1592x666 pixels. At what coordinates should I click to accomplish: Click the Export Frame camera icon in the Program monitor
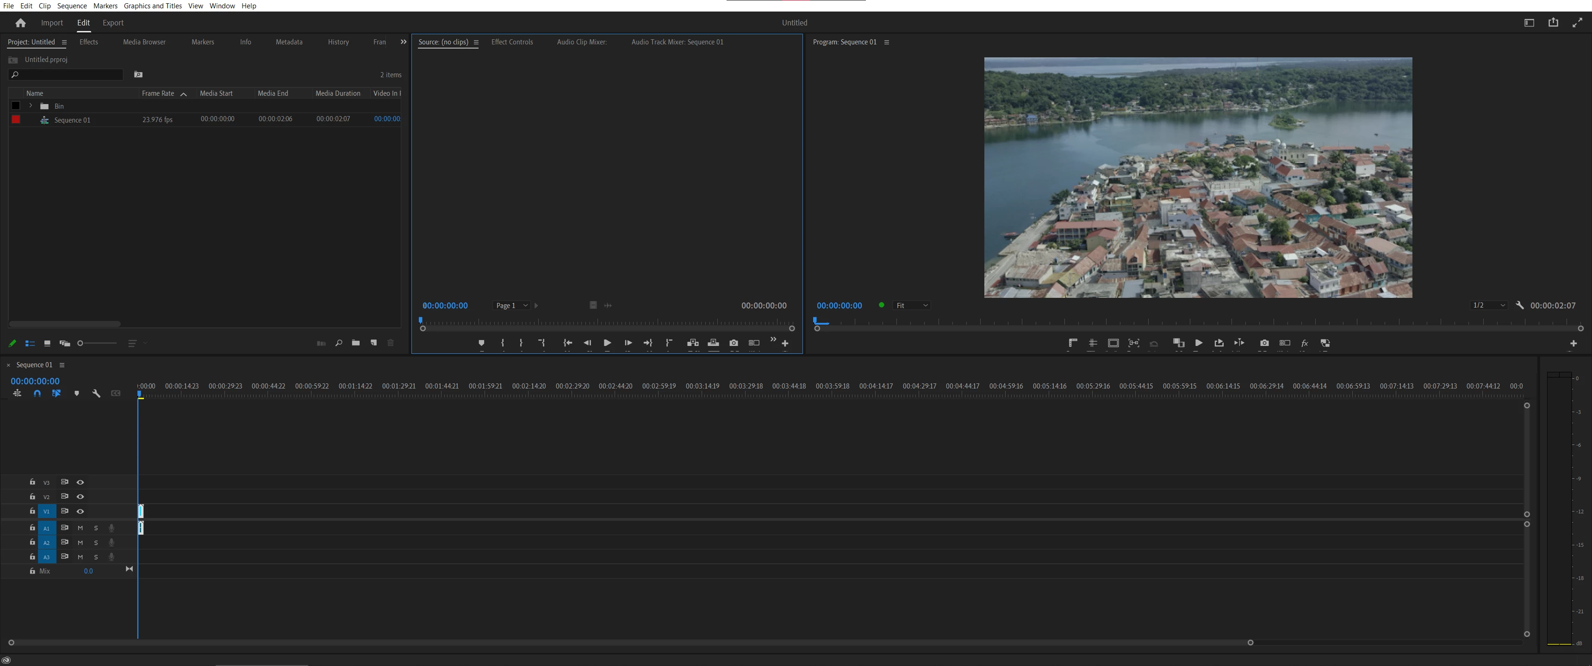point(1264,343)
